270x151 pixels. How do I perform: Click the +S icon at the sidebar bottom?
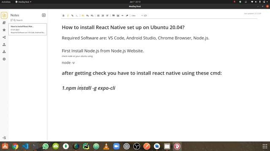click(x=4, y=138)
